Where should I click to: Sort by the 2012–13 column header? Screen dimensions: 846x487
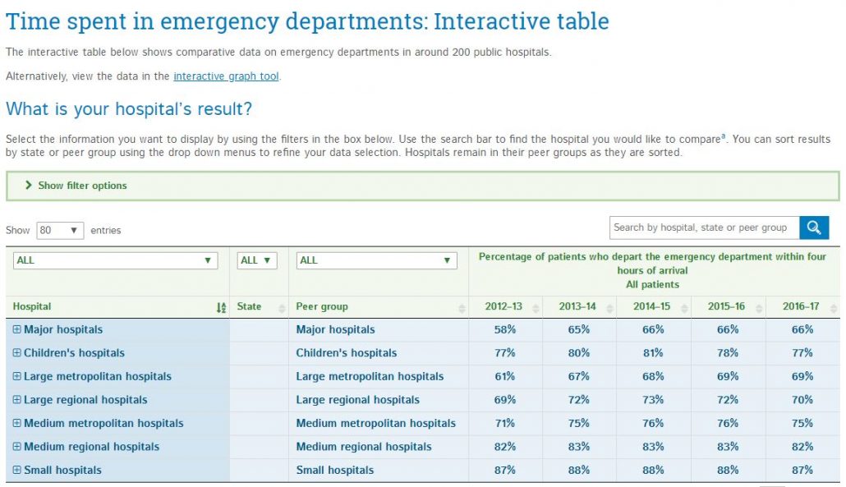[x=504, y=307]
